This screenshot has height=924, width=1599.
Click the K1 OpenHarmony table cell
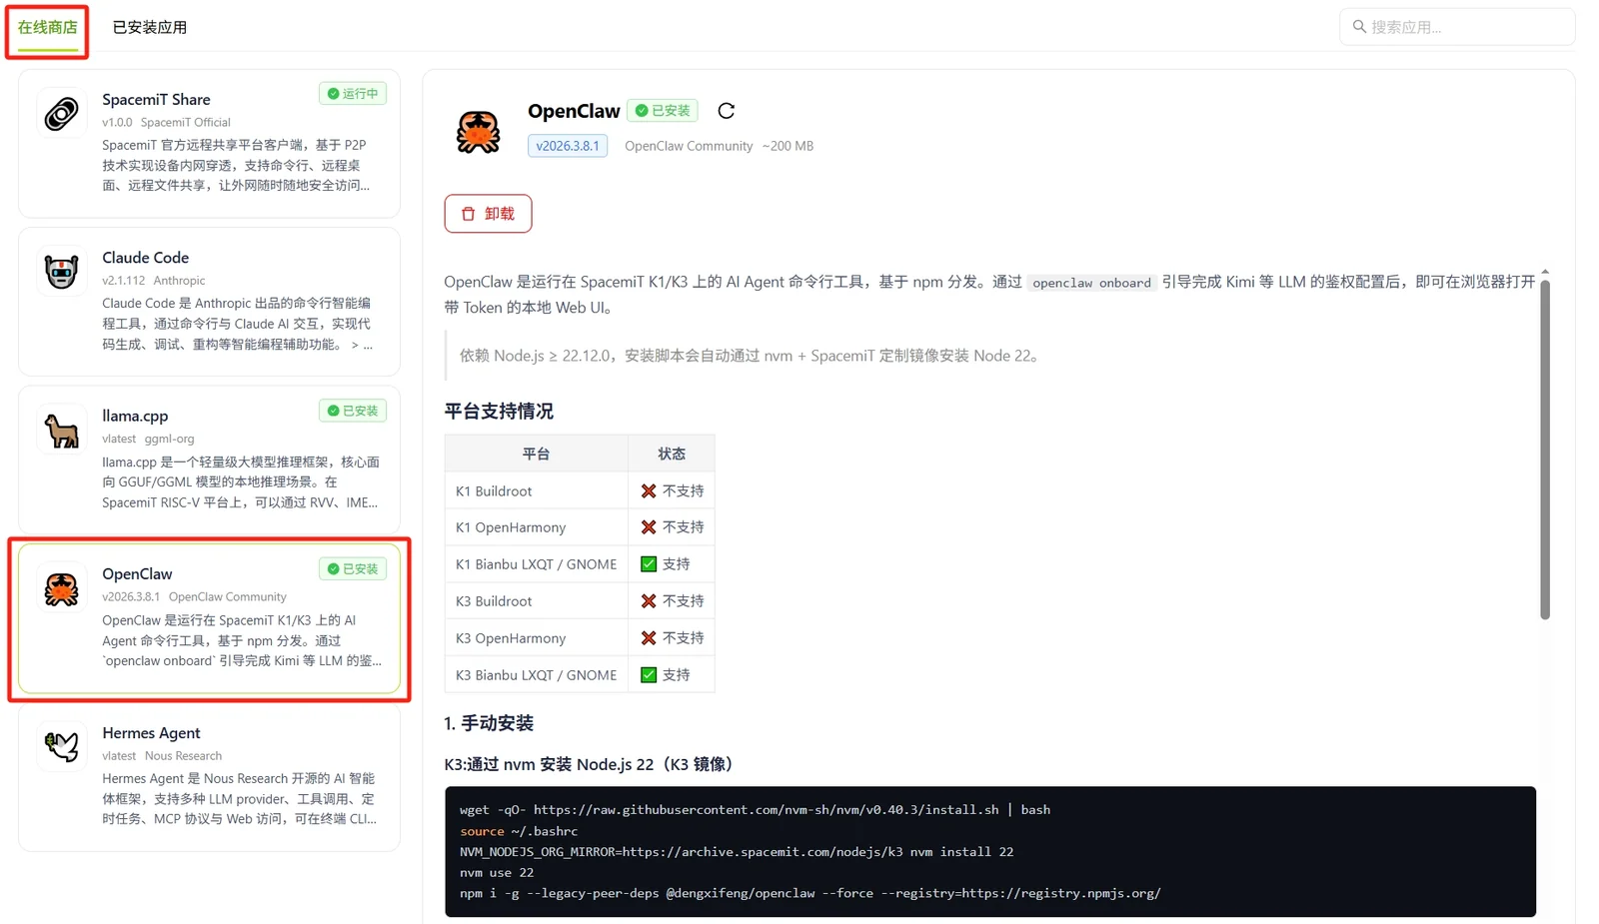(x=536, y=527)
